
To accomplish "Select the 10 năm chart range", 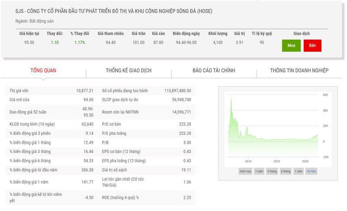I will click(311, 171).
